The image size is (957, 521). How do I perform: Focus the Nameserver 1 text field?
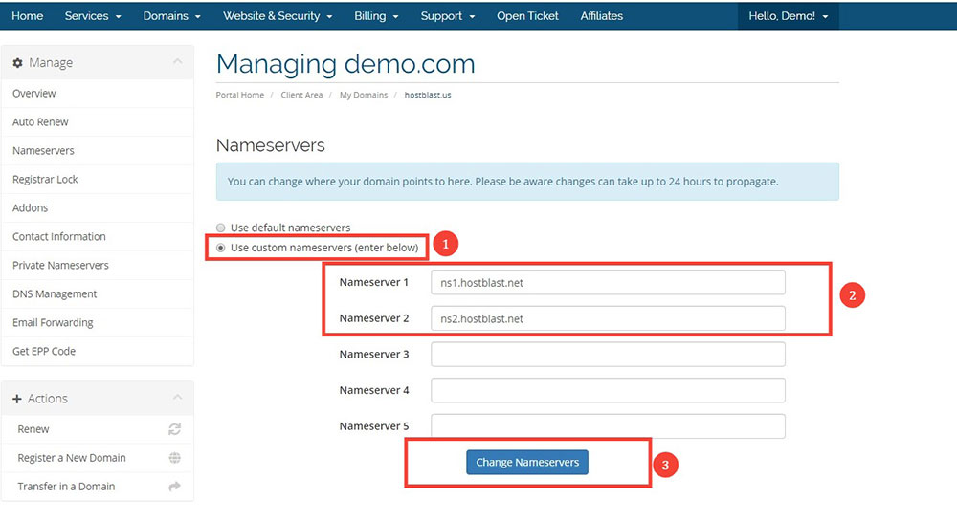[x=608, y=283]
